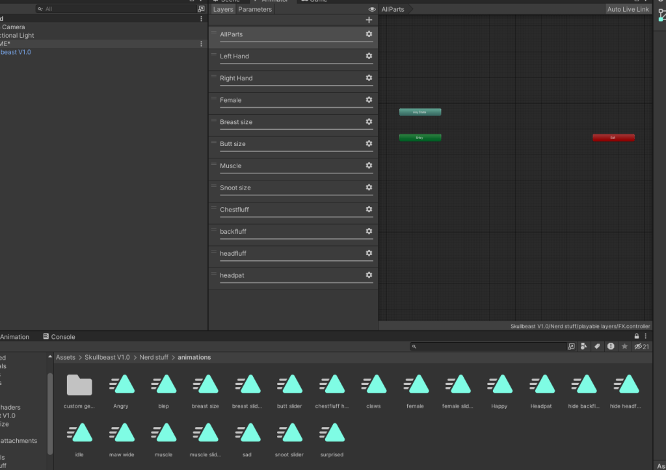Navigate to Skullbeast V1.0 in breadcrumb
The height and width of the screenshot is (470, 666).
point(107,358)
